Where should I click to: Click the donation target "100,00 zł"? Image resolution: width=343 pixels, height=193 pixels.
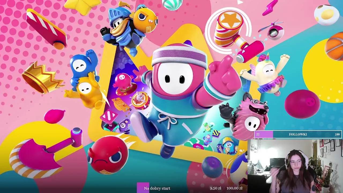[x=234, y=188]
